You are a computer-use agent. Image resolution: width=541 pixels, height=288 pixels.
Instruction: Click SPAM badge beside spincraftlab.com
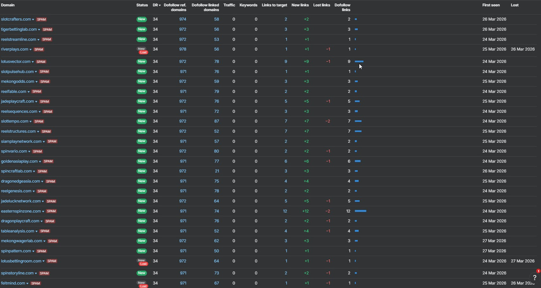(x=42, y=171)
